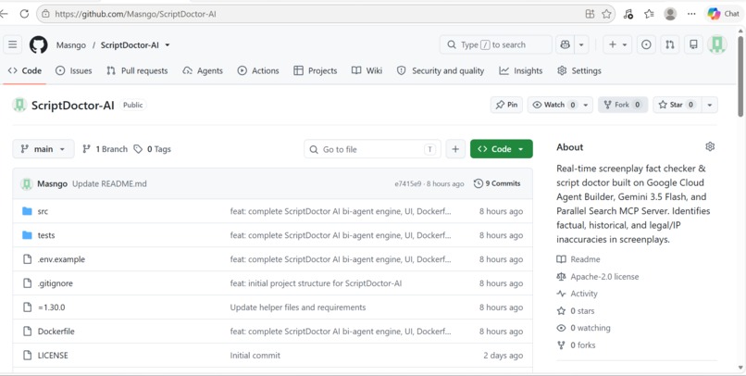Switch to the Agents tab

203,70
